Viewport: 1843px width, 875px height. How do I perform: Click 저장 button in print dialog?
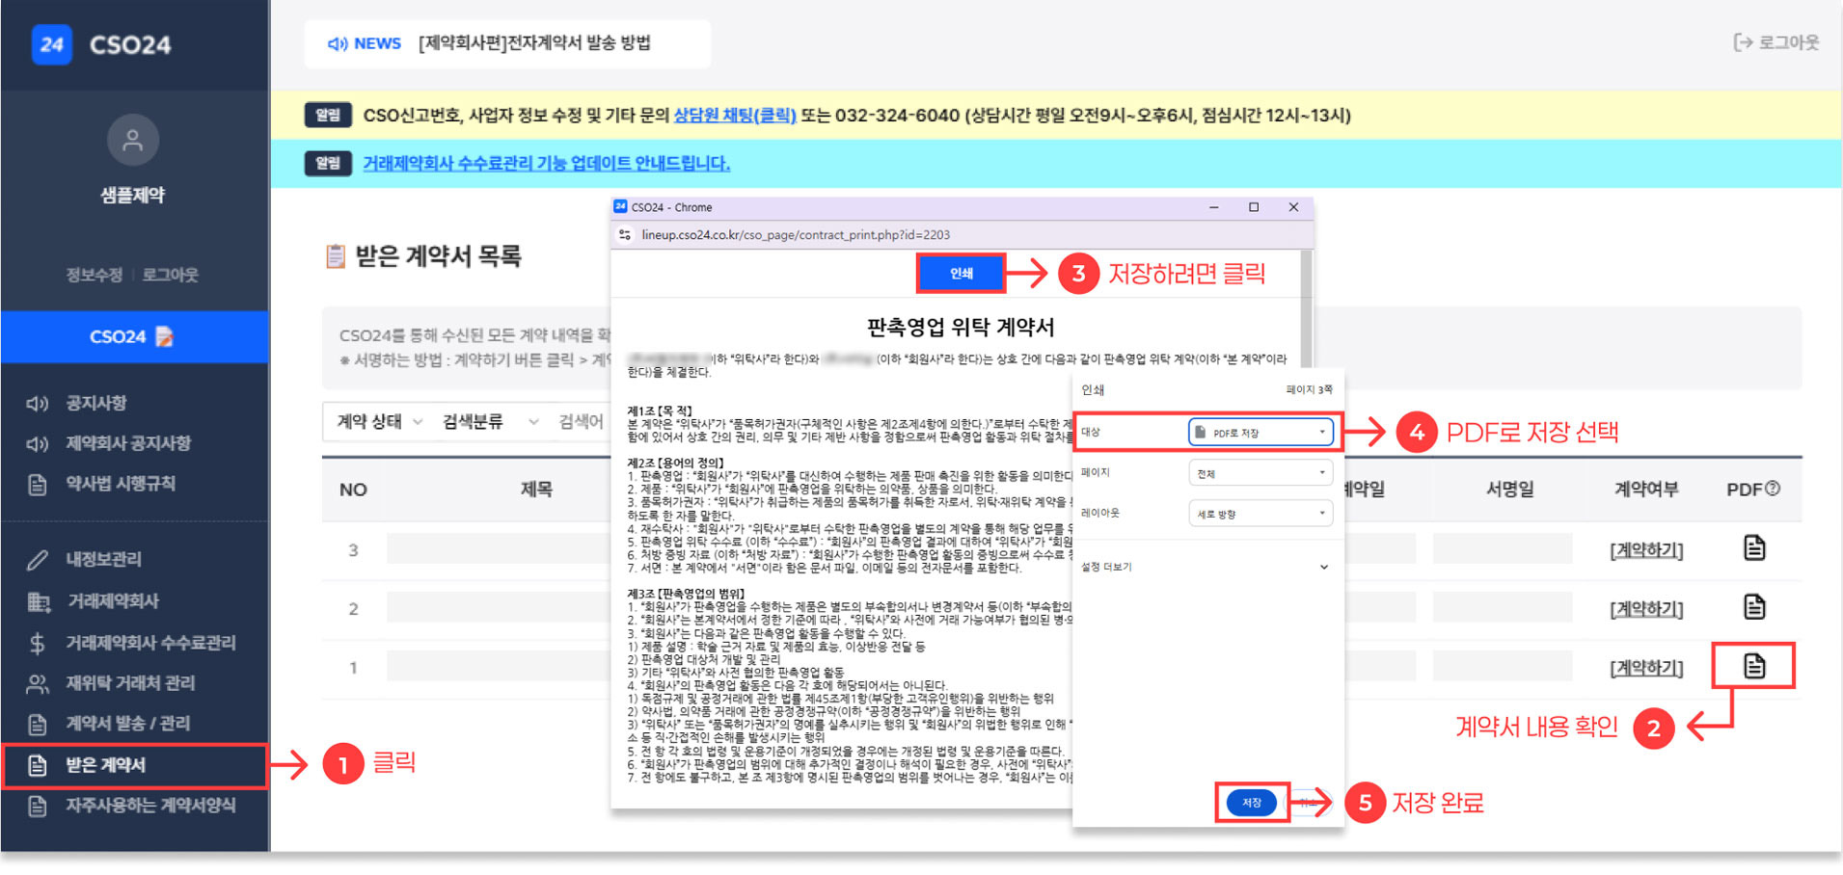click(x=1252, y=803)
